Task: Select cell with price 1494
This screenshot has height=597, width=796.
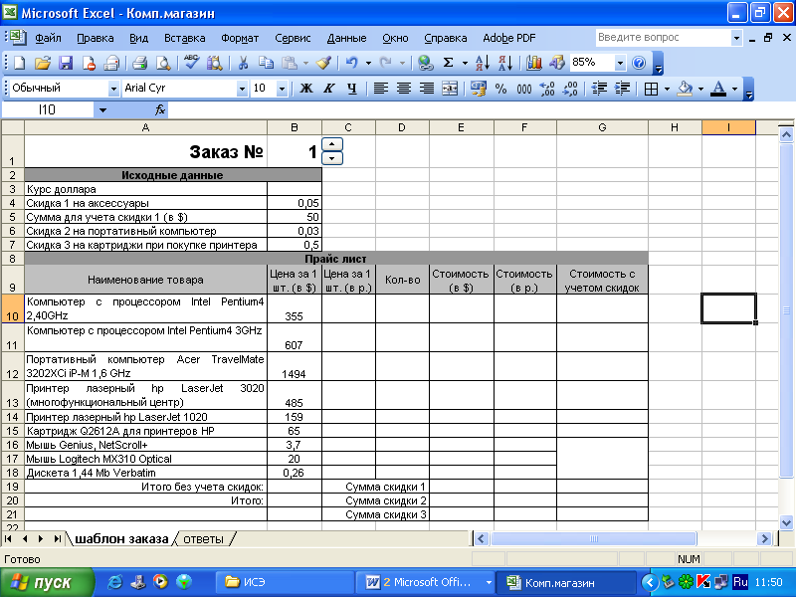Action: (x=295, y=366)
